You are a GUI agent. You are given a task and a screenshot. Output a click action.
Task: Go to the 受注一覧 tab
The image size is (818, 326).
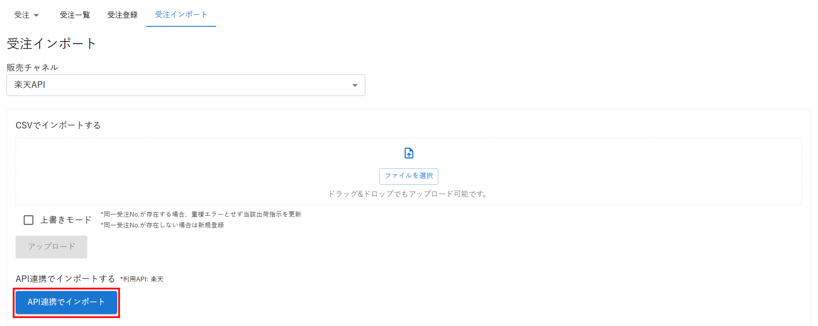tap(75, 15)
